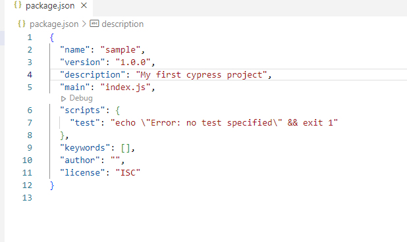Run the Debug CodeLens above scripts
This screenshot has width=407, height=242.
click(76, 98)
